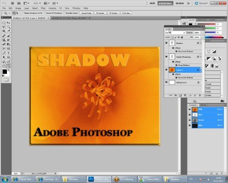This screenshot has height=183, width=228.
Task: Open the File menu
Action: point(4,8)
